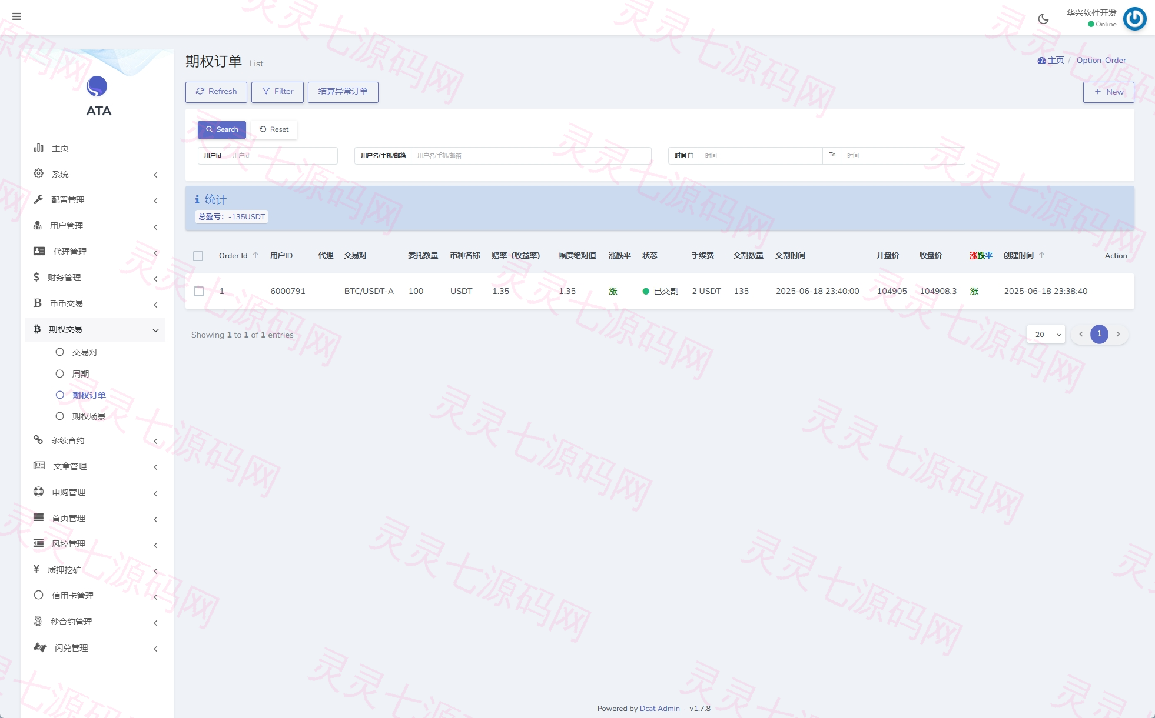The image size is (1155, 718).
Task: Click the 财务管理 dollar icon
Action: [36, 277]
